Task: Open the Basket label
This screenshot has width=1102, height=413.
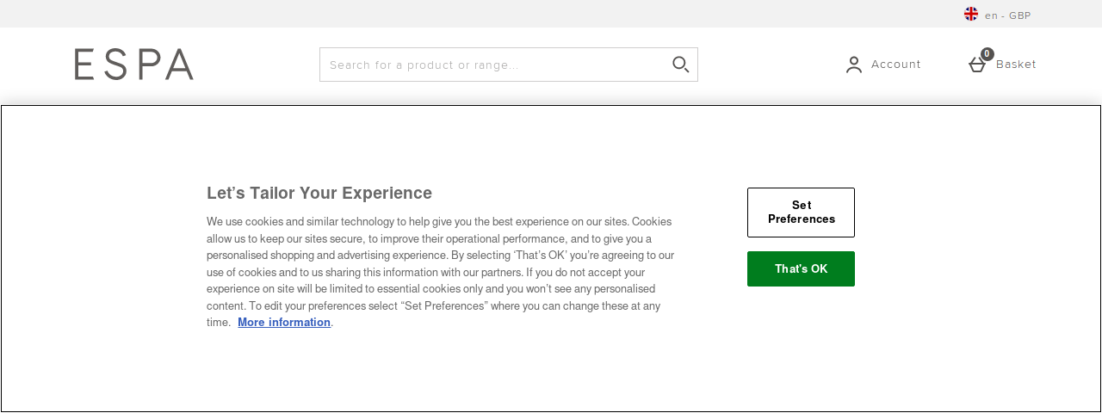Action: pos(1016,65)
